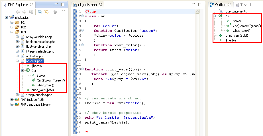Click the PHP Language Library icon
The image size is (263, 136).
17,104
